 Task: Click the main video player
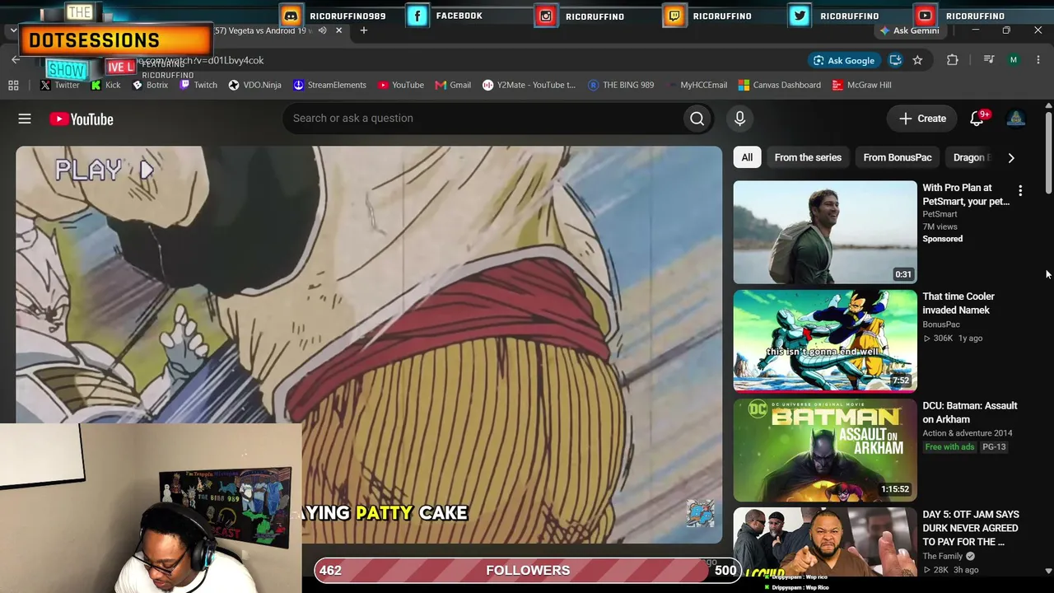click(369, 344)
